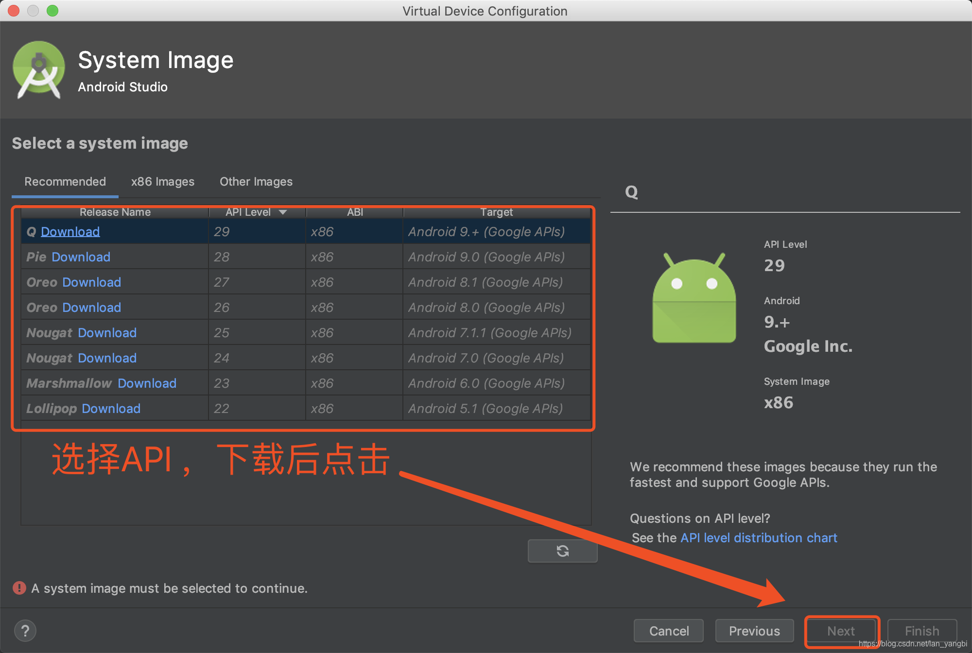Download the Lollipop system image

click(x=111, y=409)
